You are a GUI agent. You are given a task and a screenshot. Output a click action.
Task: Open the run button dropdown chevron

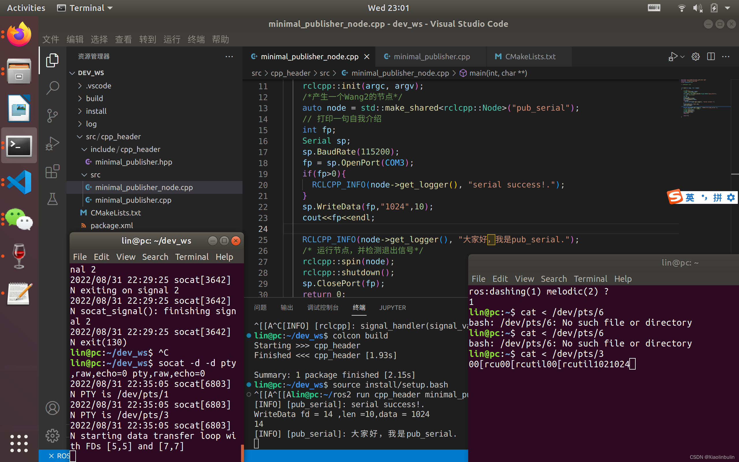point(682,57)
